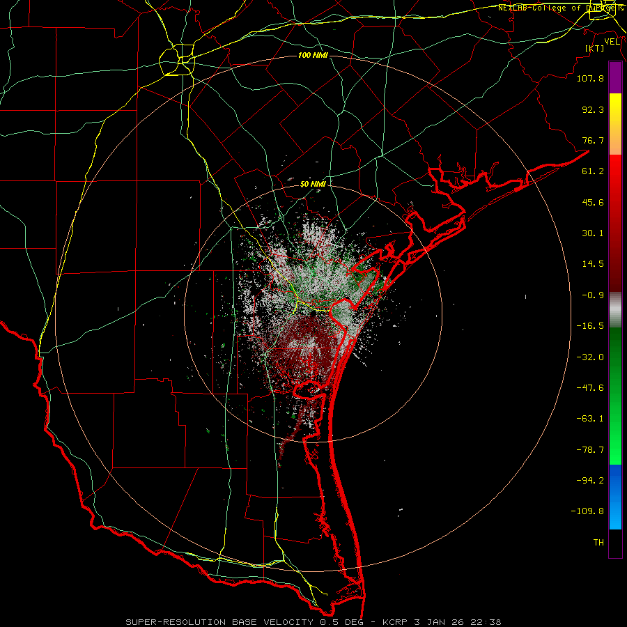Click the -63.1 velocity scale value

590,419
